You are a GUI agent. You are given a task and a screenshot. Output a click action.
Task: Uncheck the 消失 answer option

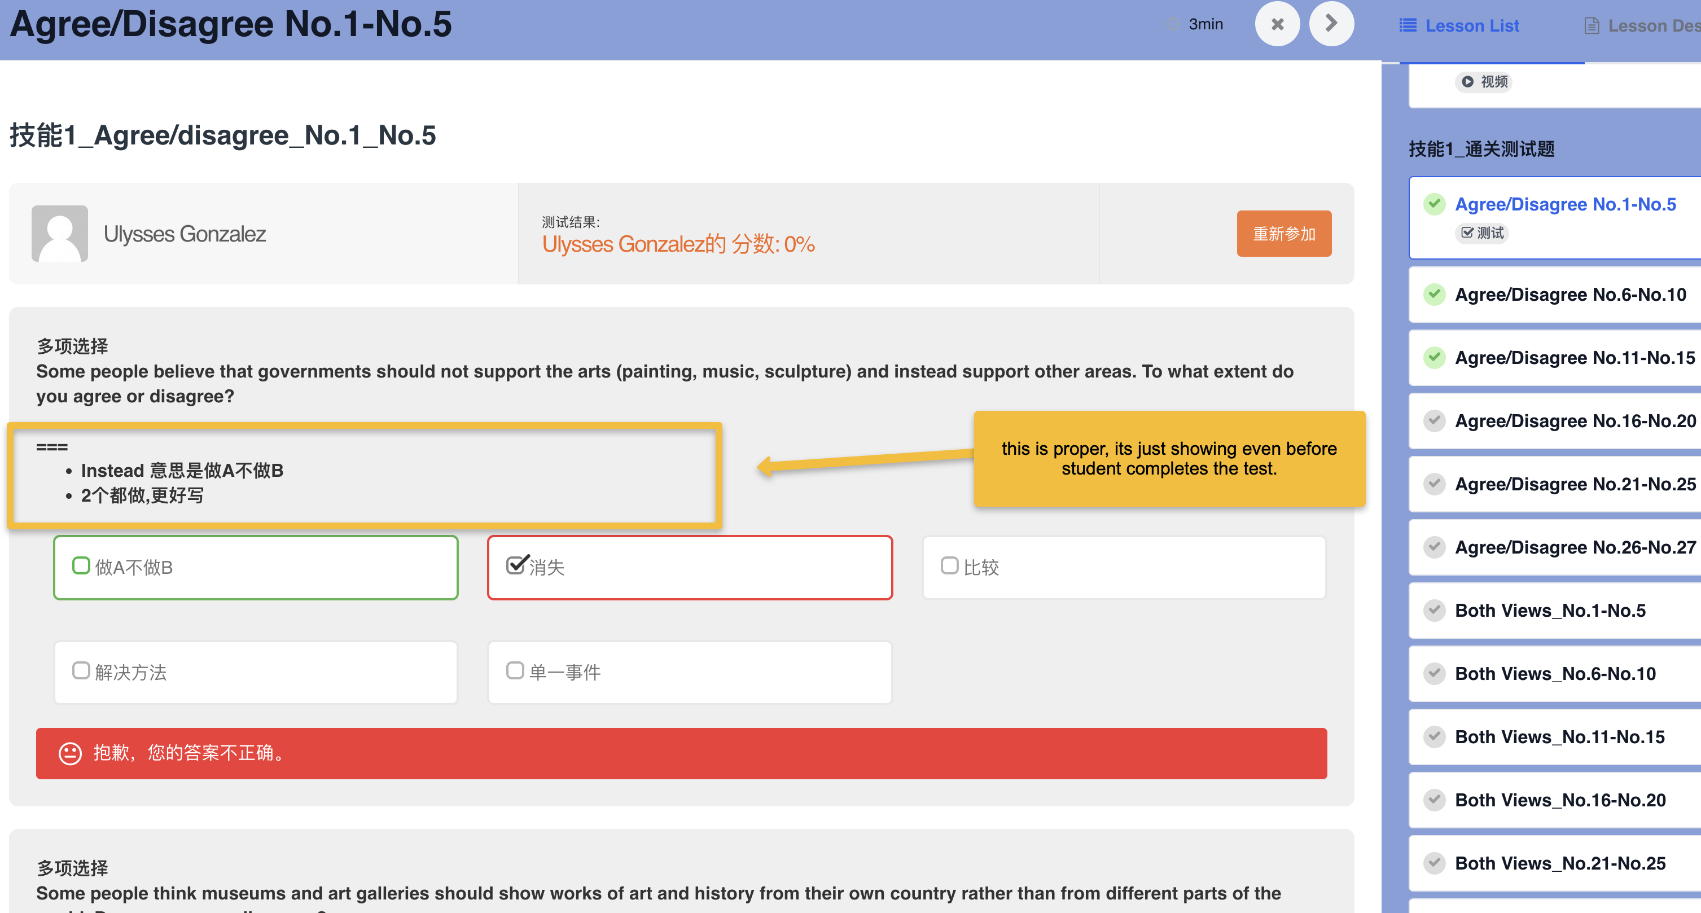(516, 565)
